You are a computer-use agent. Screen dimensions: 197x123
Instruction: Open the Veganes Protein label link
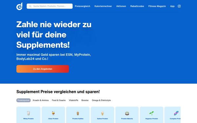coord(151,119)
